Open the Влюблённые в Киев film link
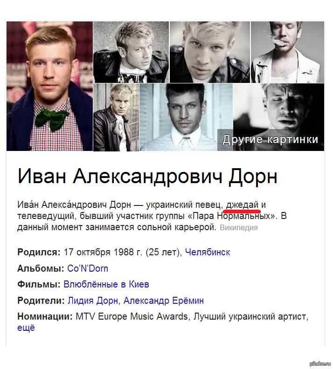The image size is (333, 369). [x=106, y=284]
